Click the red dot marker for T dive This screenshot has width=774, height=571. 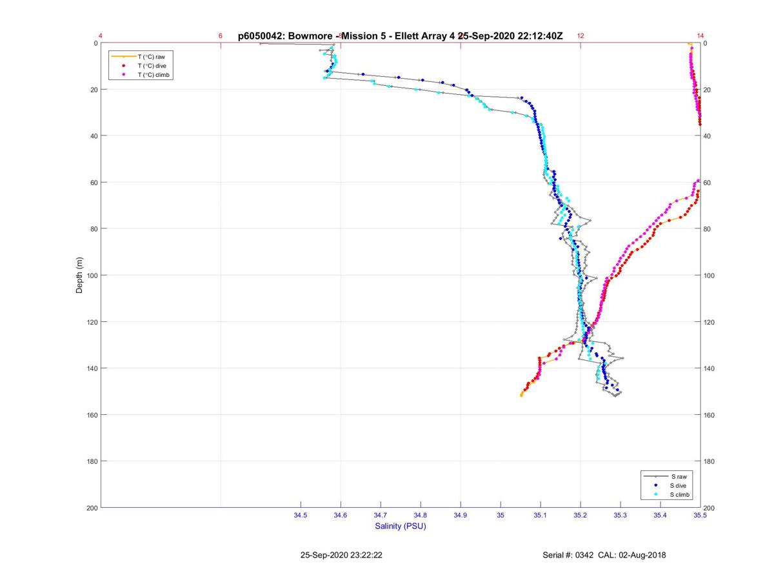click(123, 66)
